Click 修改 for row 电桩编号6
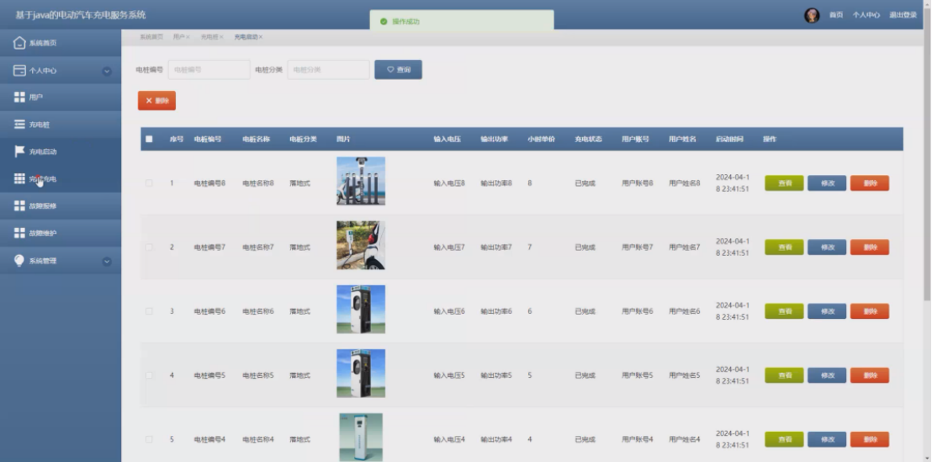This screenshot has height=462, width=932. 827,311
